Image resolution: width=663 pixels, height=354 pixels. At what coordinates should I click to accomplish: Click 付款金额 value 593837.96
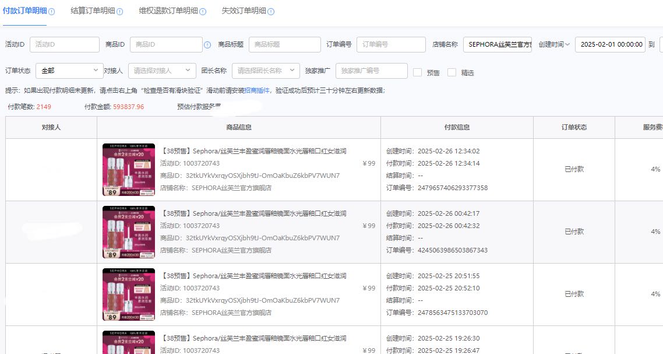point(129,107)
